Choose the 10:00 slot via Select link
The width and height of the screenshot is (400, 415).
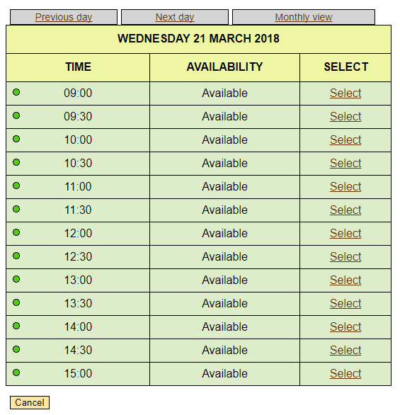(x=345, y=140)
